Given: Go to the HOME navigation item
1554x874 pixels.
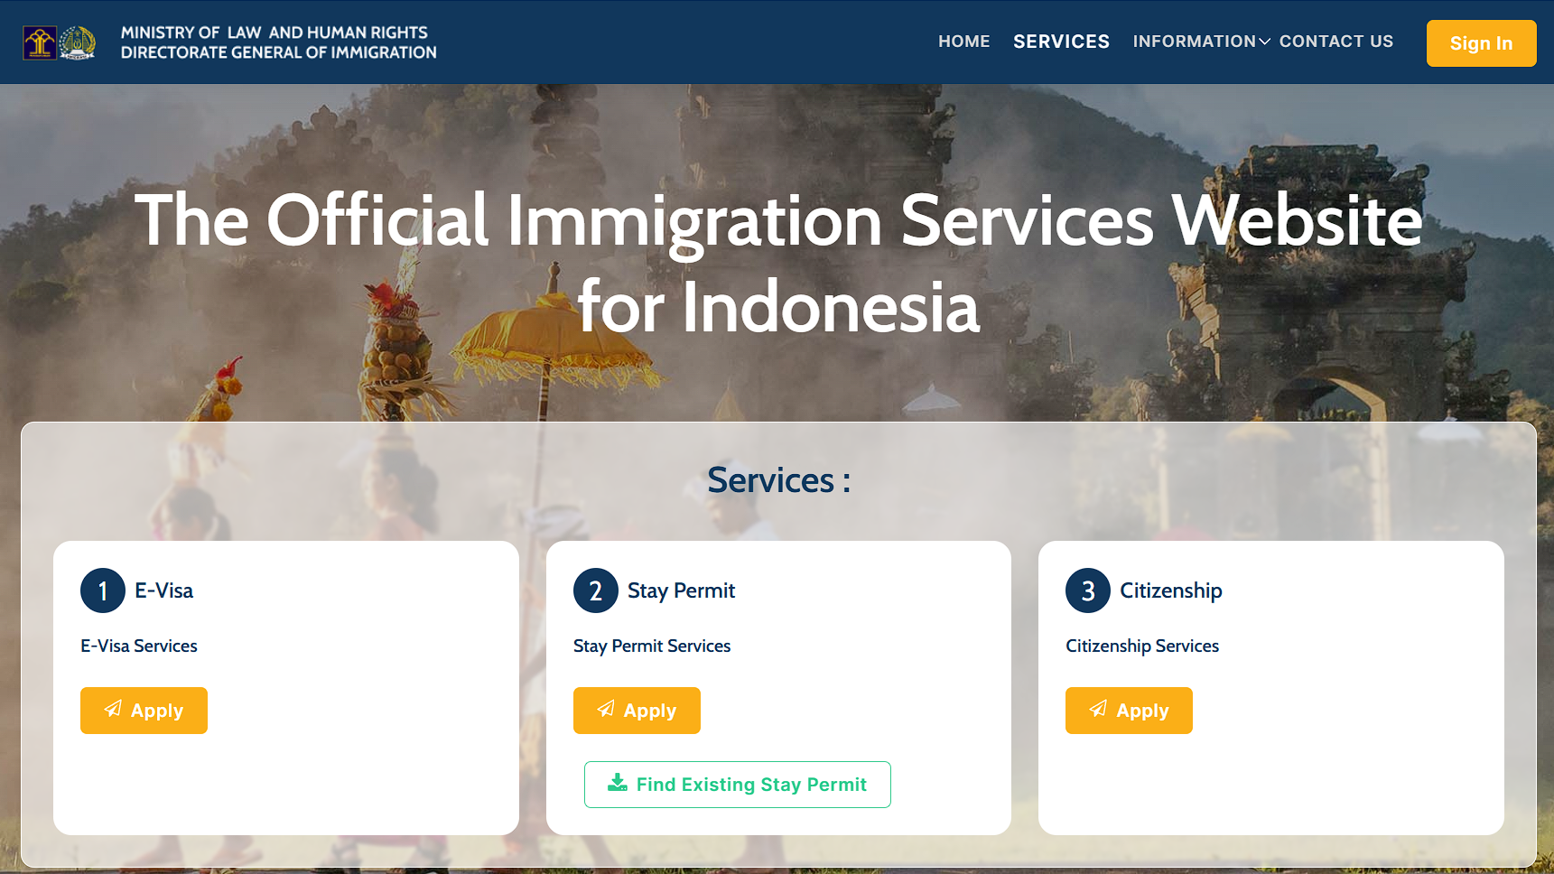Looking at the screenshot, I should (963, 42).
